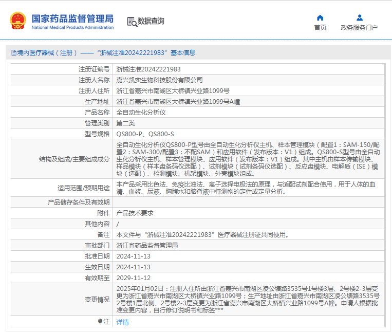Click the 批准日期 row label
392x332 pixels.
point(97,256)
